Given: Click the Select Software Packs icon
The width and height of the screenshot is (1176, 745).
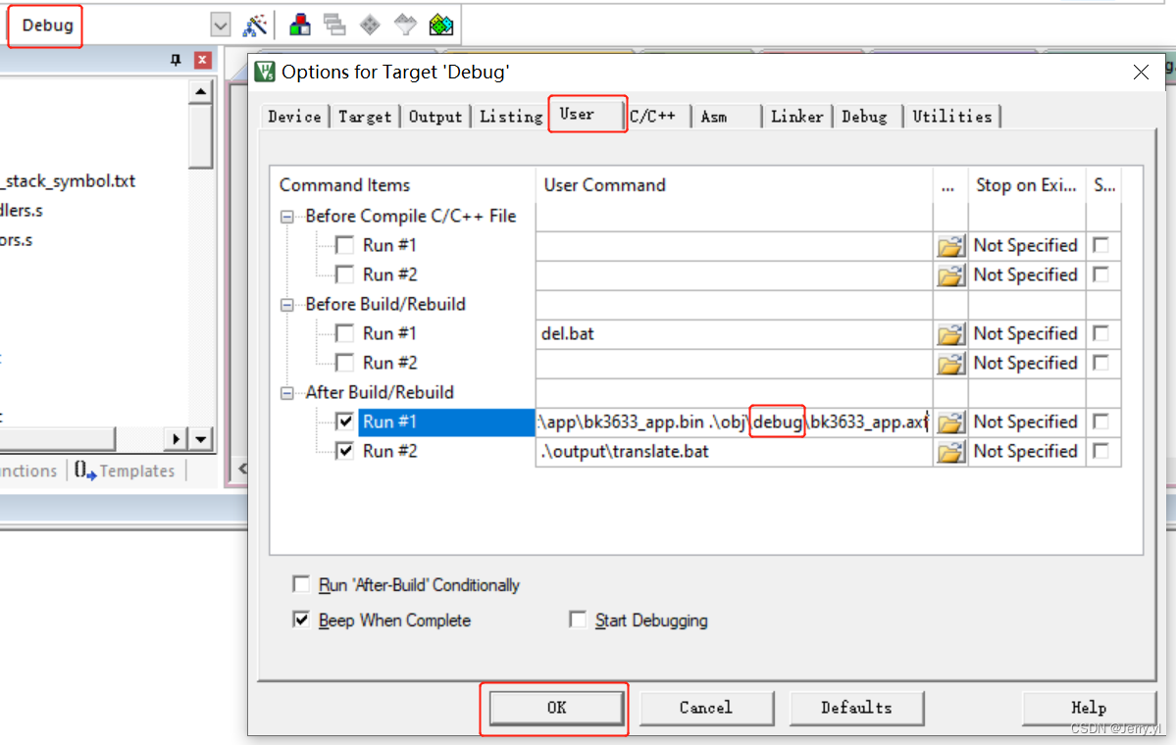Looking at the screenshot, I should 405,25.
